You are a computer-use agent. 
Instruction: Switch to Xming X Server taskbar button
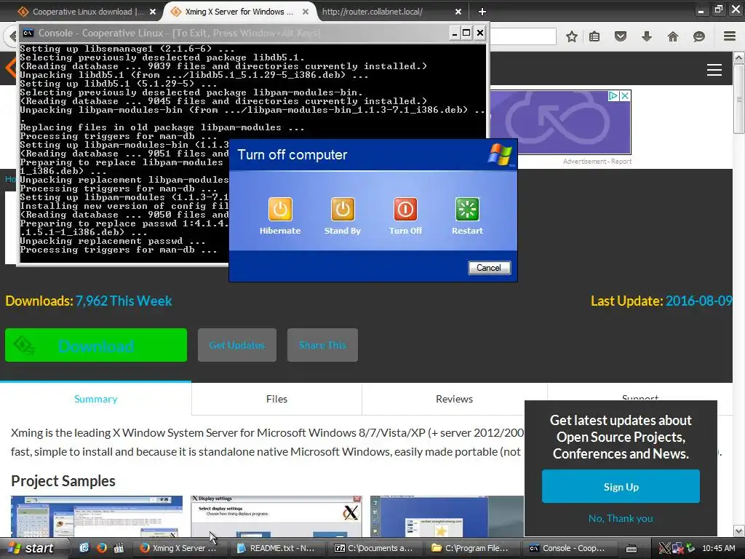pos(179,548)
